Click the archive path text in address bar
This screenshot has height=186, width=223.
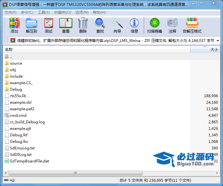[115, 41]
